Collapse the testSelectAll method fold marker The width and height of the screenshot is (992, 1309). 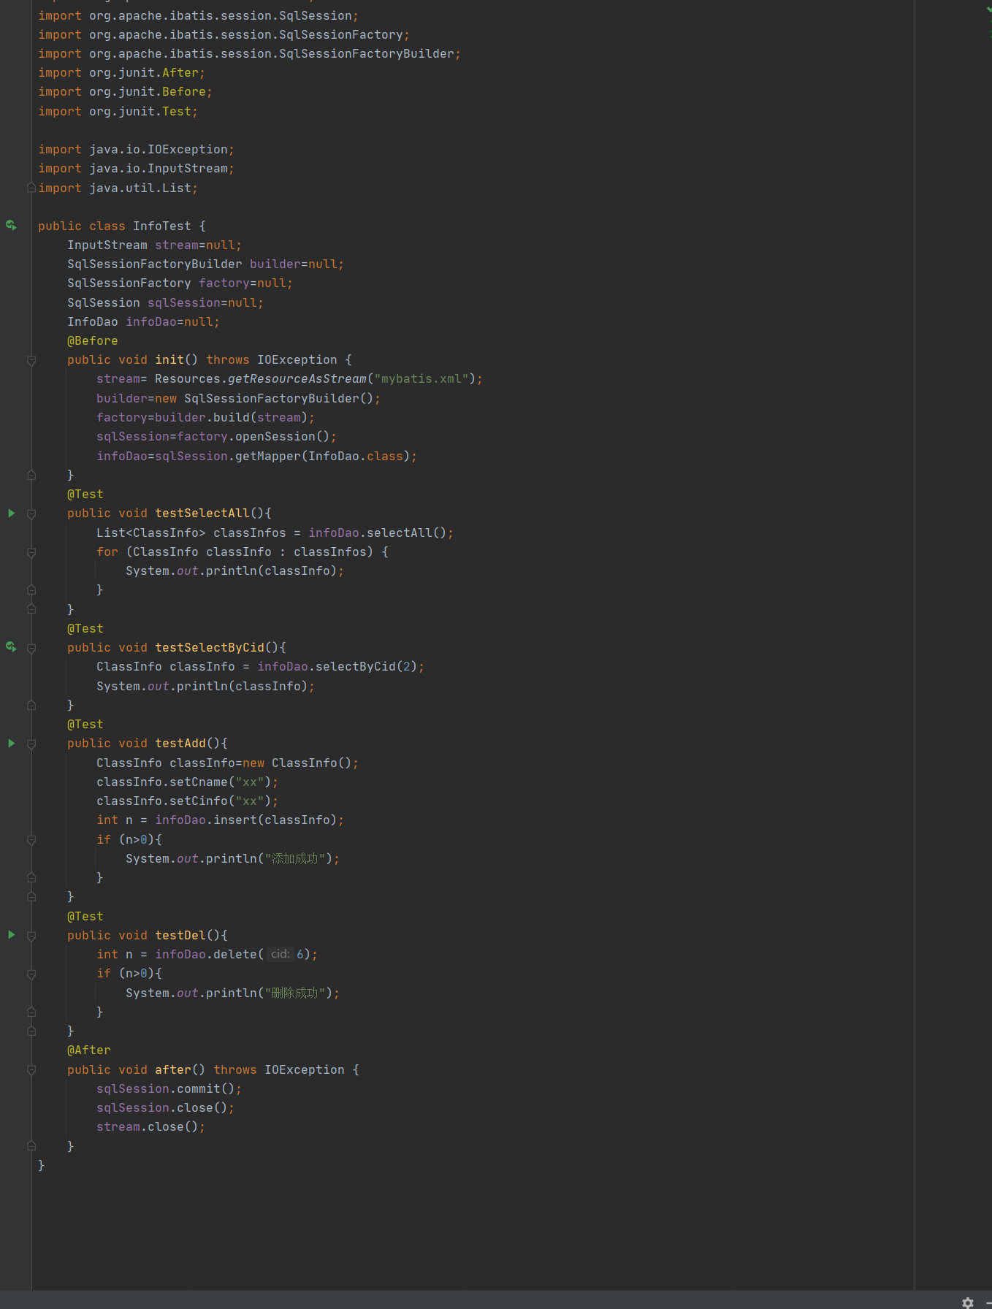tap(31, 514)
